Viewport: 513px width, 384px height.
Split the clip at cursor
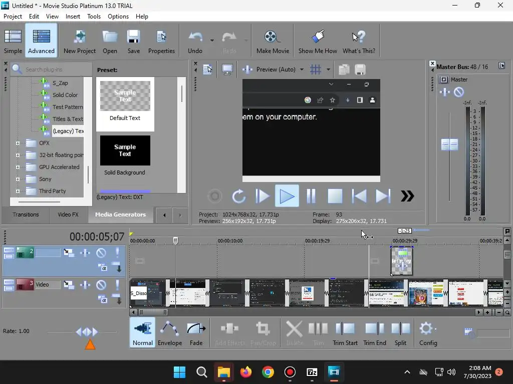click(x=400, y=332)
